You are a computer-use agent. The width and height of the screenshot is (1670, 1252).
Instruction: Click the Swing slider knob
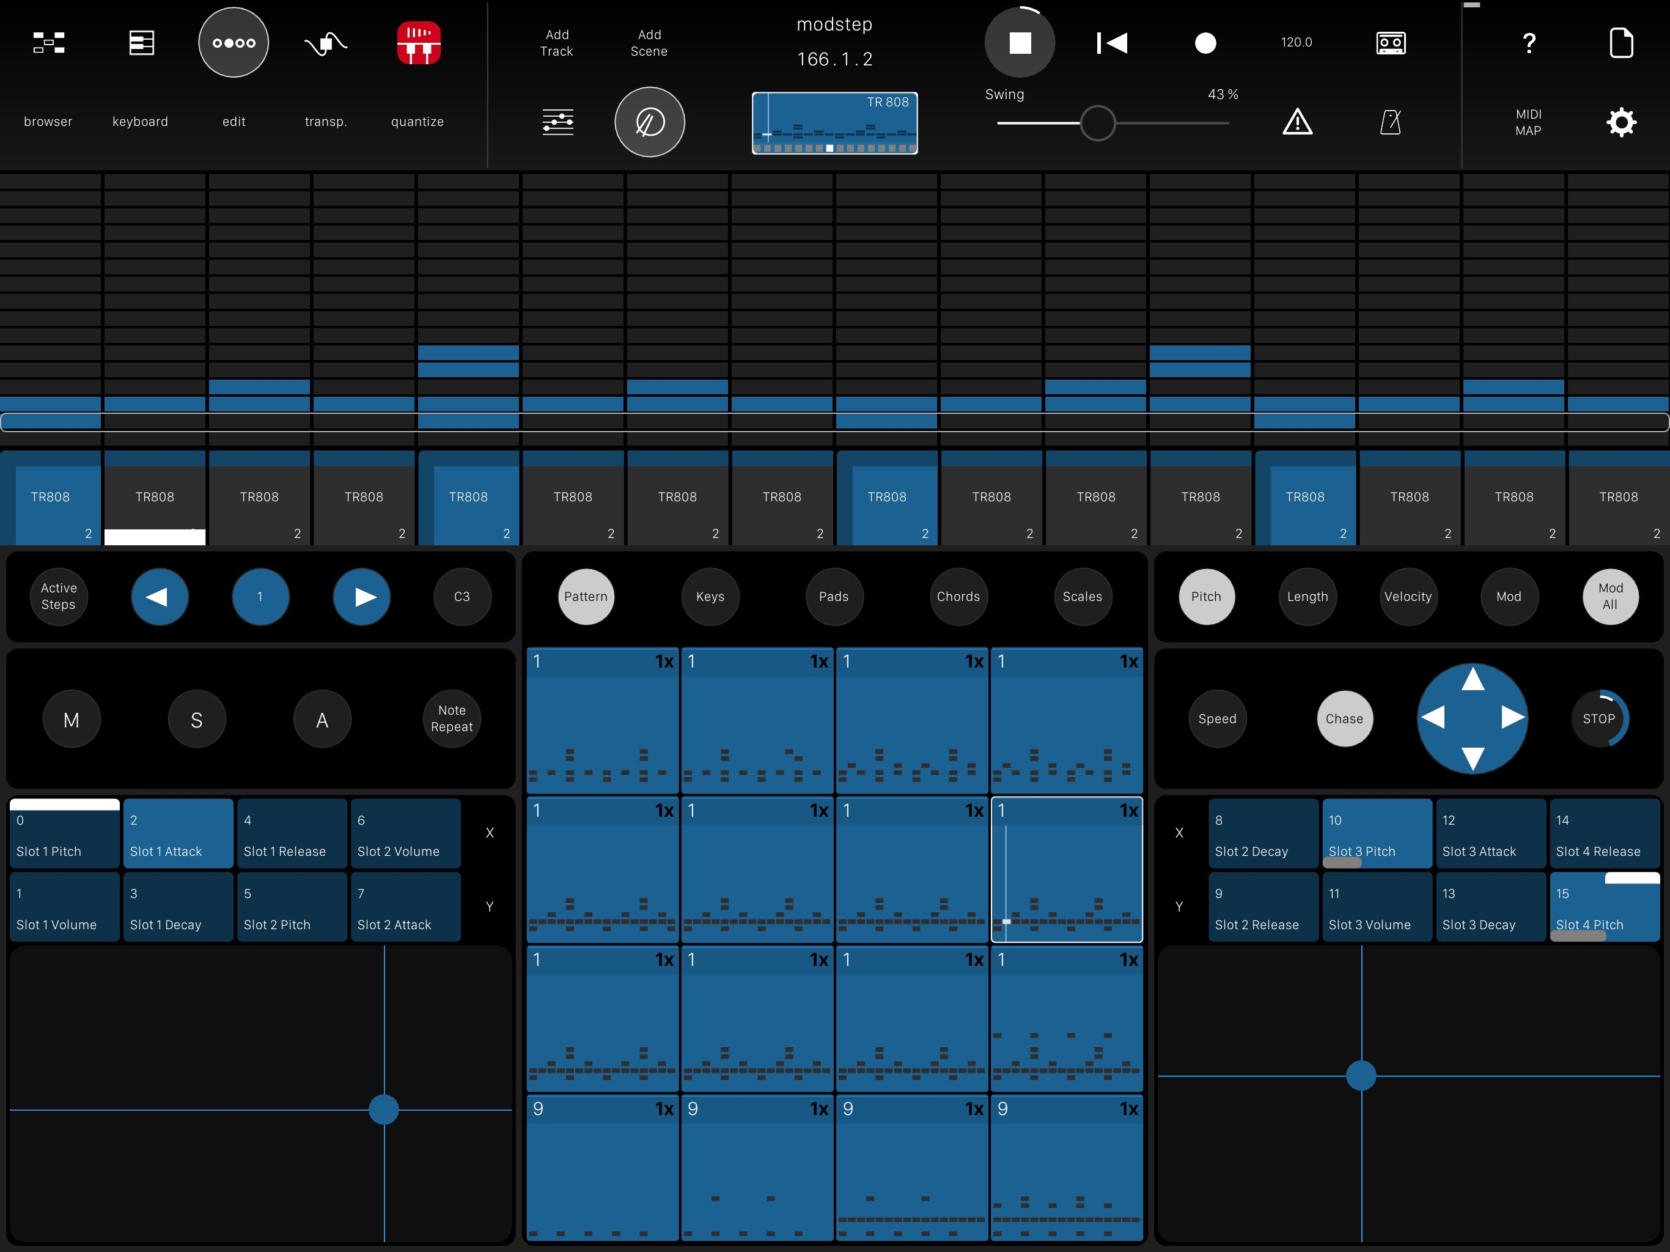pos(1097,123)
